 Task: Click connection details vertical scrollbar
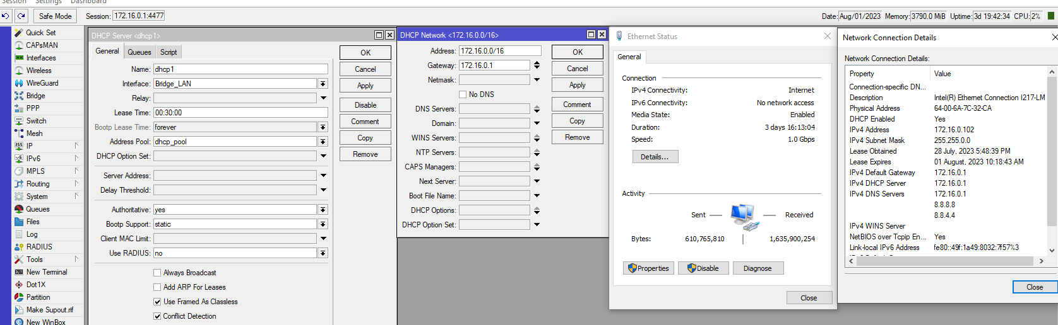pyautogui.click(x=1052, y=161)
